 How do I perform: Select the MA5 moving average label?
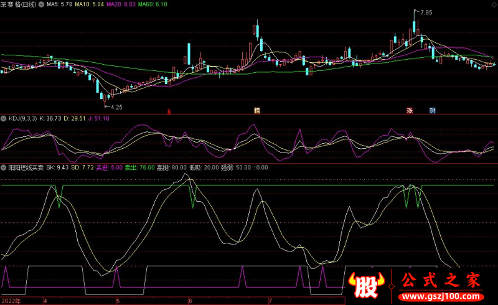pos(60,4)
